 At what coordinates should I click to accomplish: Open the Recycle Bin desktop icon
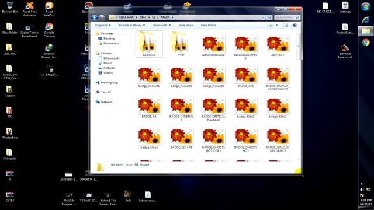pyautogui.click(x=10, y=8)
